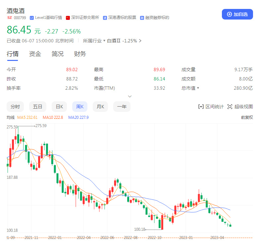Click the 187.88 price axis label
This screenshot has height=241, width=256.
12,177
